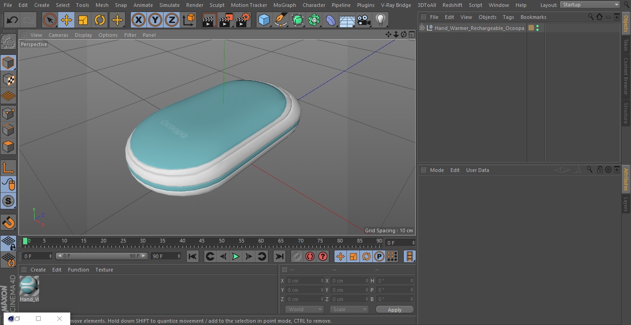The height and width of the screenshot is (325, 631).
Task: Switch to the Structure vertical tab
Action: [x=626, y=113]
